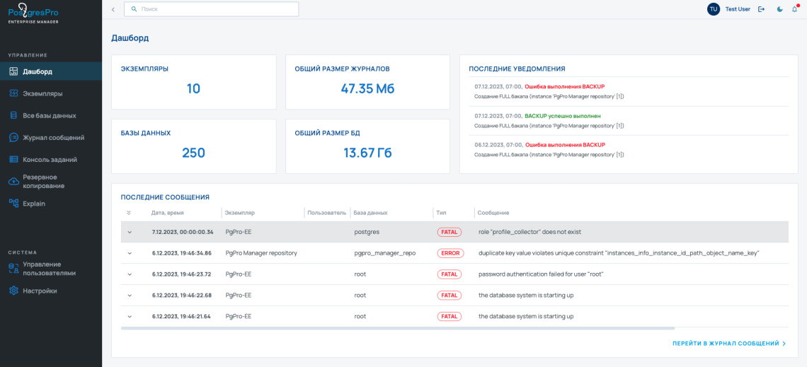807x367 pixels.
Task: Click the Журнал сообщений chat icon
Action: pos(14,137)
